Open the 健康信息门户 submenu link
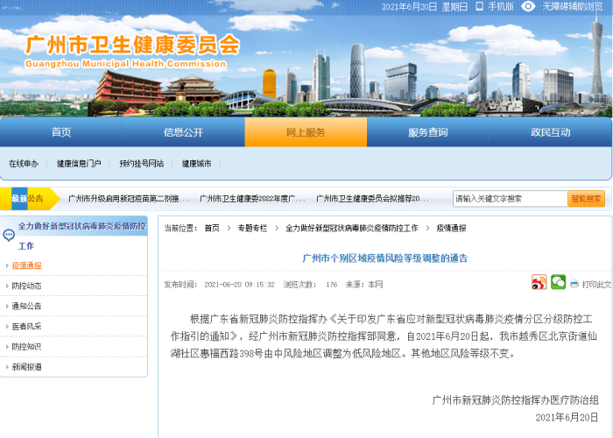 (x=79, y=164)
